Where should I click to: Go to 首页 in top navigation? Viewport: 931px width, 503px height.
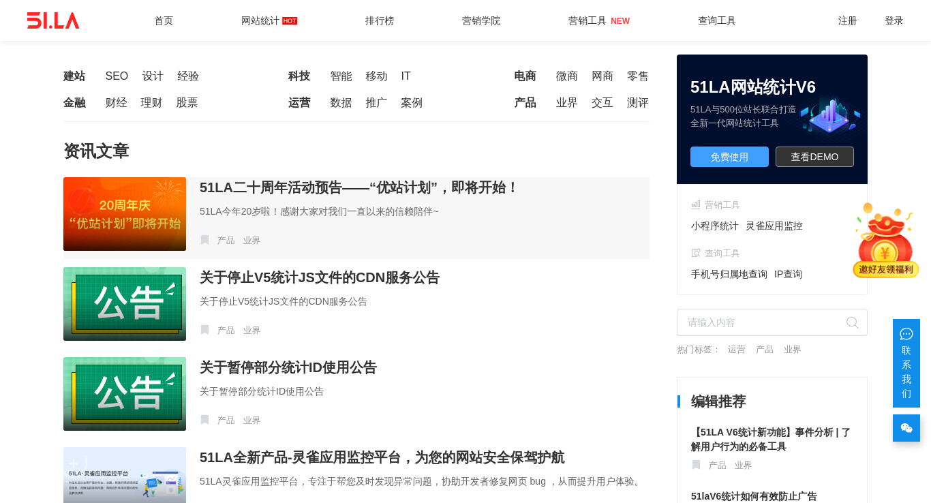164,20
